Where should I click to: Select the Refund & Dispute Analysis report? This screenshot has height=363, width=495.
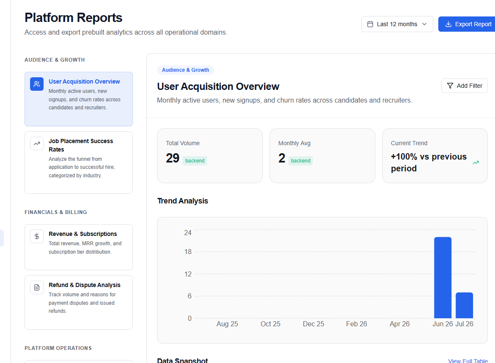click(x=79, y=303)
